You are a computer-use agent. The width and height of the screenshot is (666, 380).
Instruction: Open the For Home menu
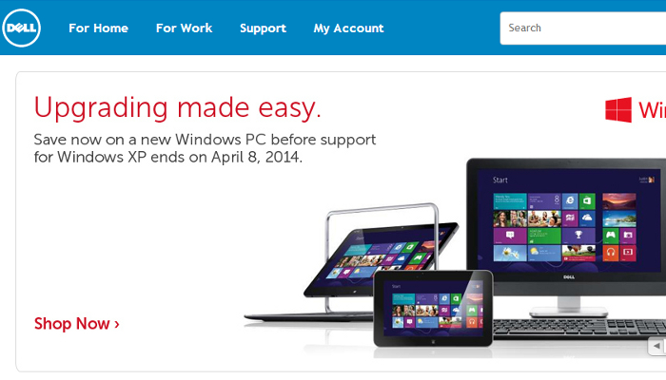click(x=99, y=28)
